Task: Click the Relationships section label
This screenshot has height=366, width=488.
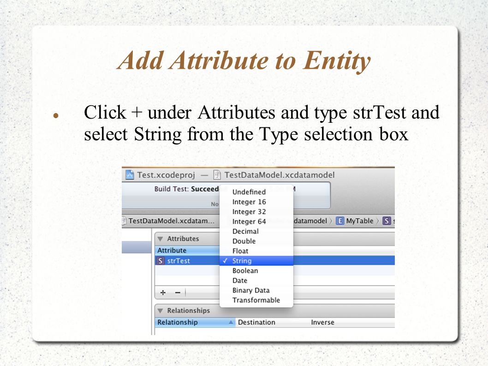Action: (x=188, y=311)
